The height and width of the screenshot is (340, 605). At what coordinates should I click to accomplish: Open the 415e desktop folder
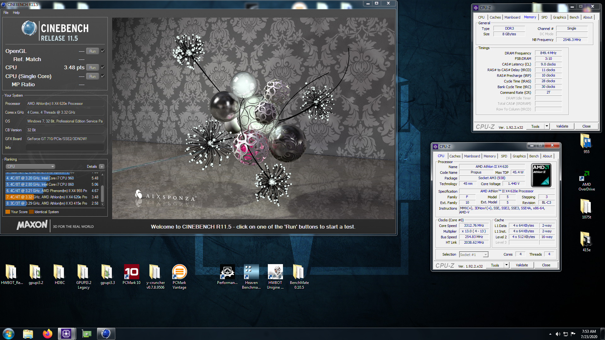[x=586, y=241]
